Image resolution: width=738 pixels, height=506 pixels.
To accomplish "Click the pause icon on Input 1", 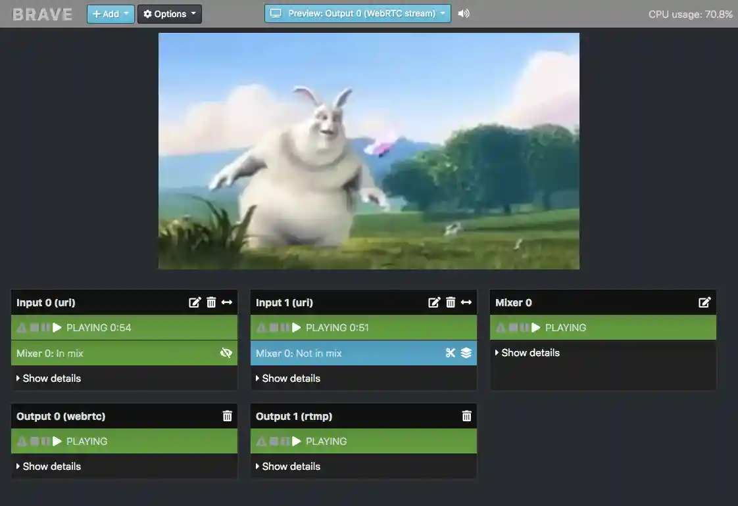I will [x=285, y=327].
